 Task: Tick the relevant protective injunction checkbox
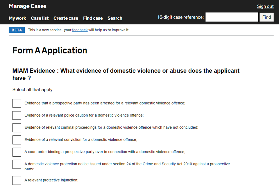[x=17, y=180]
